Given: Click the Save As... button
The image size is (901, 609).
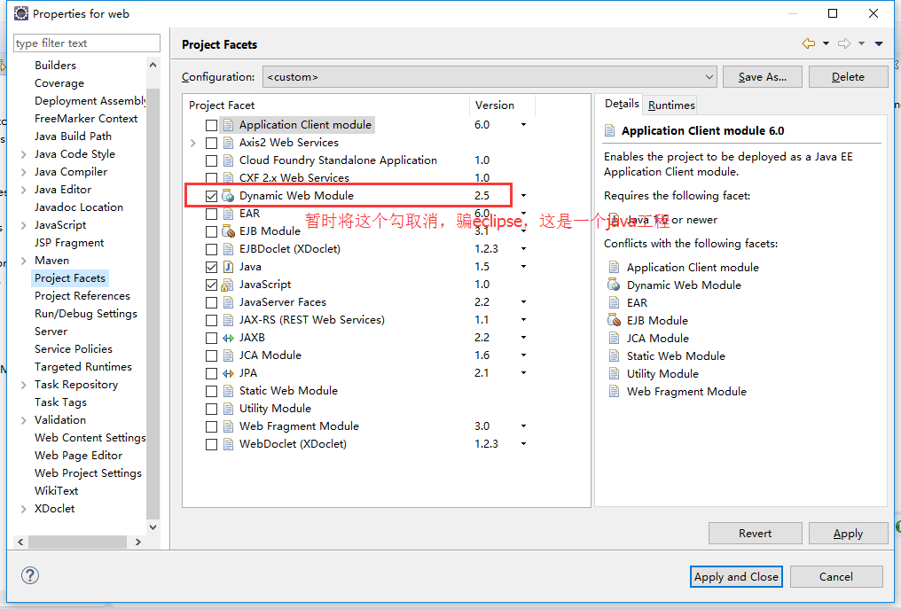Looking at the screenshot, I should (762, 77).
